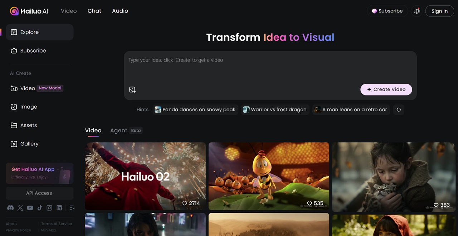Use the 'Panda dances on snowy peak' hint
The width and height of the screenshot is (458, 236).
pyautogui.click(x=195, y=110)
